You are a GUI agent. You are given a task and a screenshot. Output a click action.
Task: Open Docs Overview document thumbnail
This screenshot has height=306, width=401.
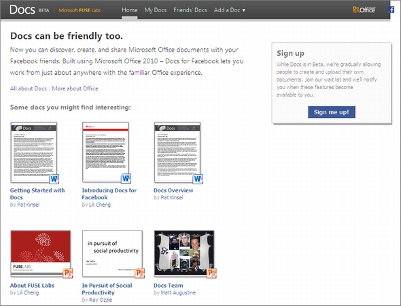coord(177,152)
